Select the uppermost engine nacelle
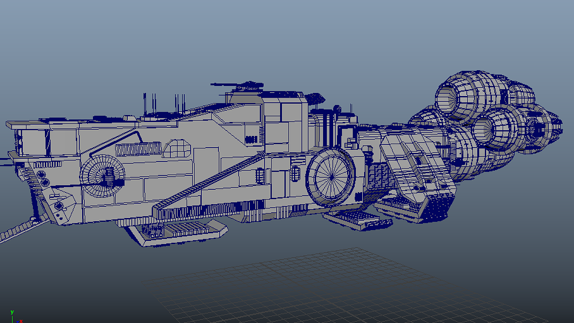 coord(471,94)
